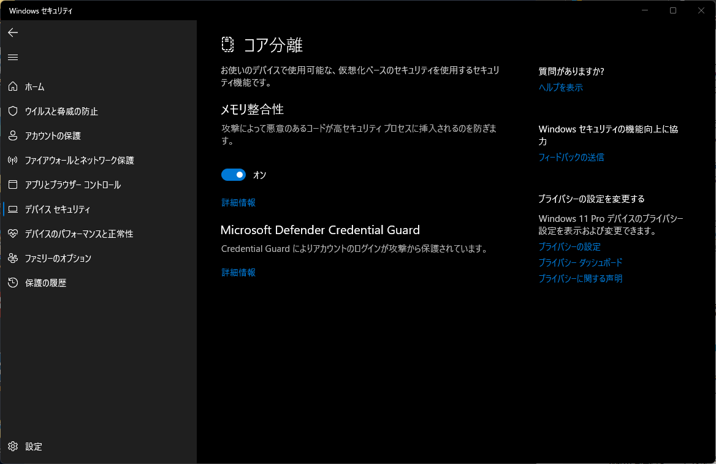The image size is (716, 464).
Task: Click the family options people icon
Action: [x=13, y=258]
